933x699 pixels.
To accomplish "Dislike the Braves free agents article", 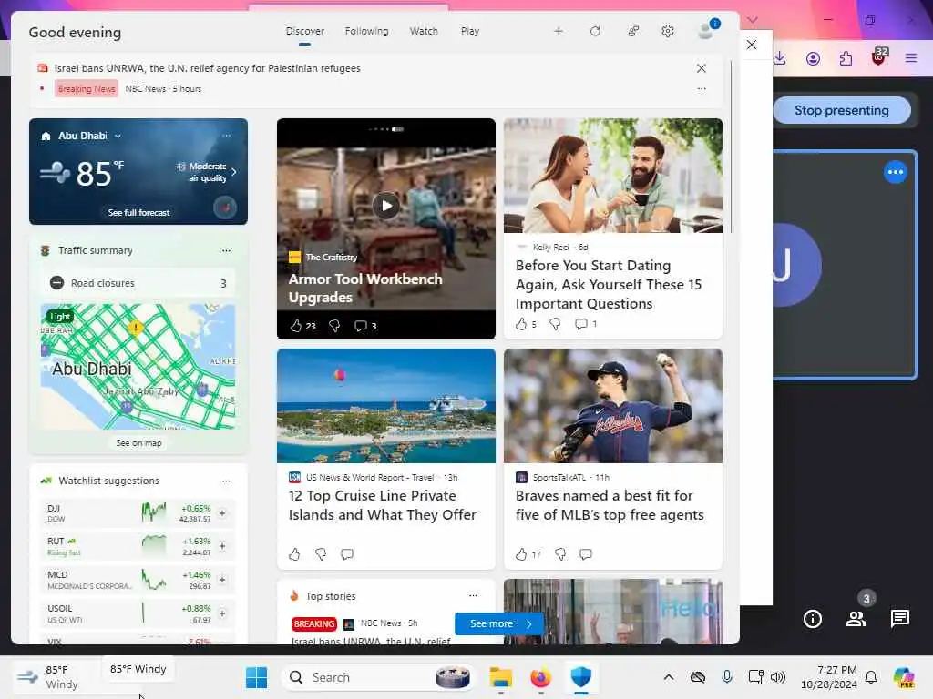I will pos(560,554).
